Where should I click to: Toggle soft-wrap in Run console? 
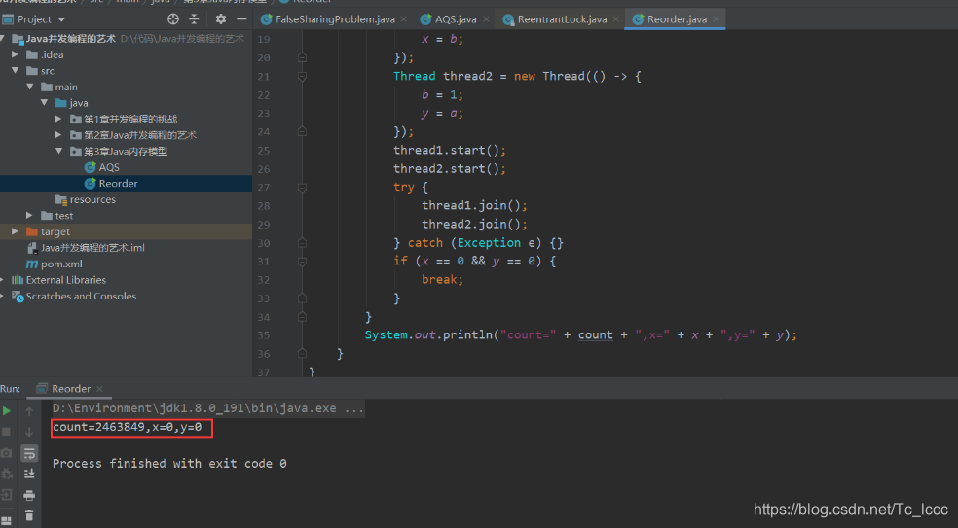[x=29, y=453]
